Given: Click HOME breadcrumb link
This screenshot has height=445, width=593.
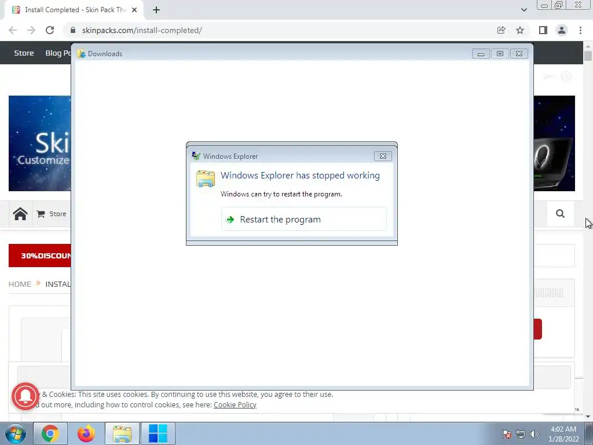Looking at the screenshot, I should tap(20, 284).
